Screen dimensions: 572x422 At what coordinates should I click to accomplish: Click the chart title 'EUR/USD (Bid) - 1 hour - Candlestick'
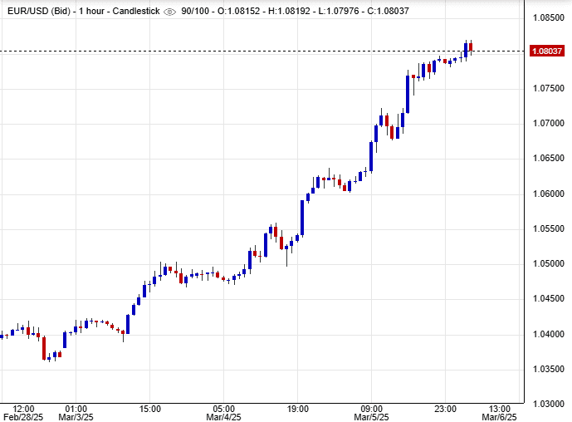pyautogui.click(x=84, y=11)
